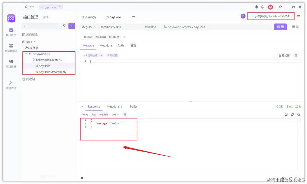Go to the 主页 home tab
This screenshot has height=184, width=307.
point(30,7)
